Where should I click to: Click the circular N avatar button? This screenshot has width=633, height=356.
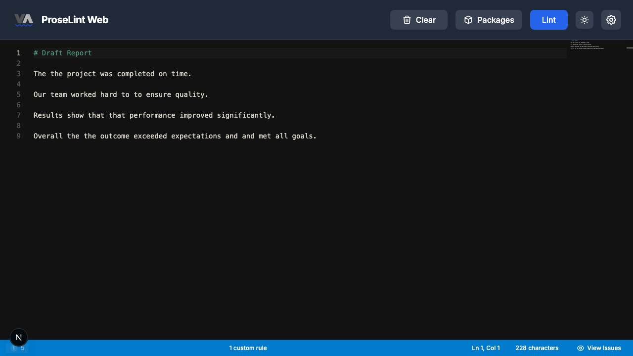pos(18,337)
